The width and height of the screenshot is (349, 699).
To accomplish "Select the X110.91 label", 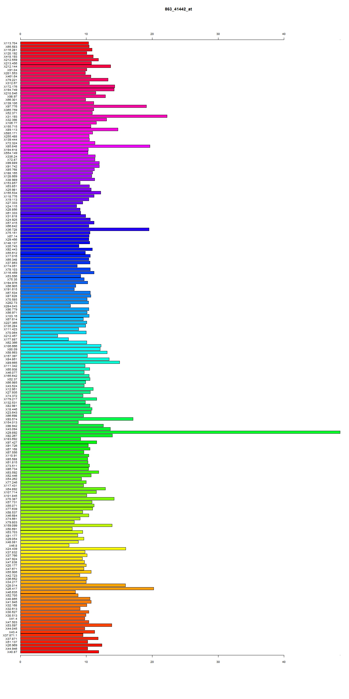I will coord(11,456).
